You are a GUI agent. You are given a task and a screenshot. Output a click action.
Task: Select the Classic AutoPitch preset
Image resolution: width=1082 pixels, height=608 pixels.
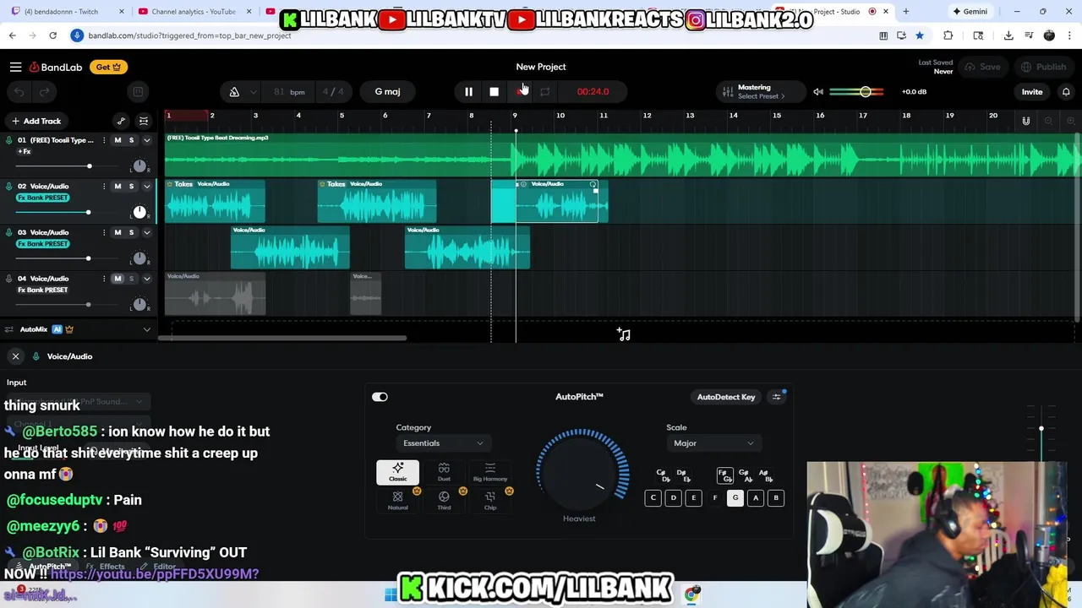[x=397, y=472]
